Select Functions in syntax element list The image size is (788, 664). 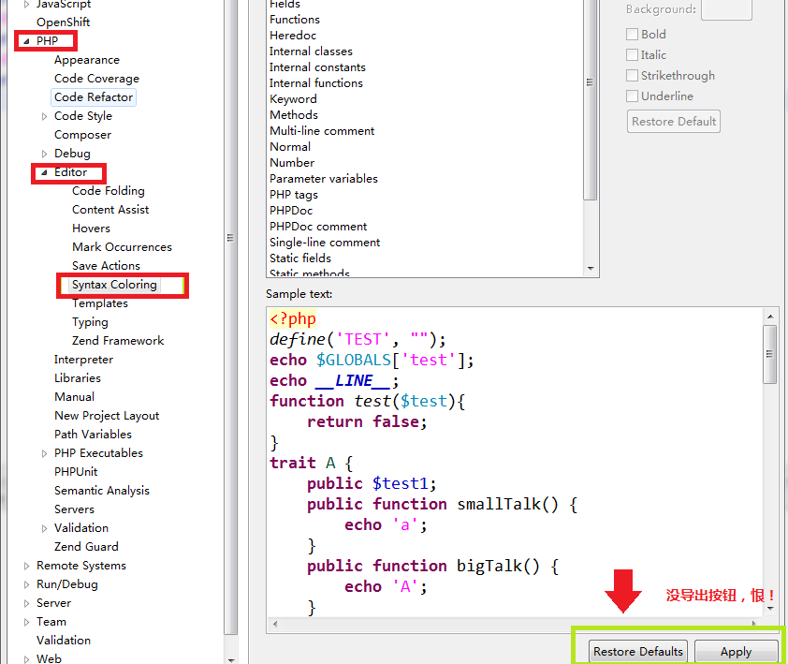click(295, 20)
